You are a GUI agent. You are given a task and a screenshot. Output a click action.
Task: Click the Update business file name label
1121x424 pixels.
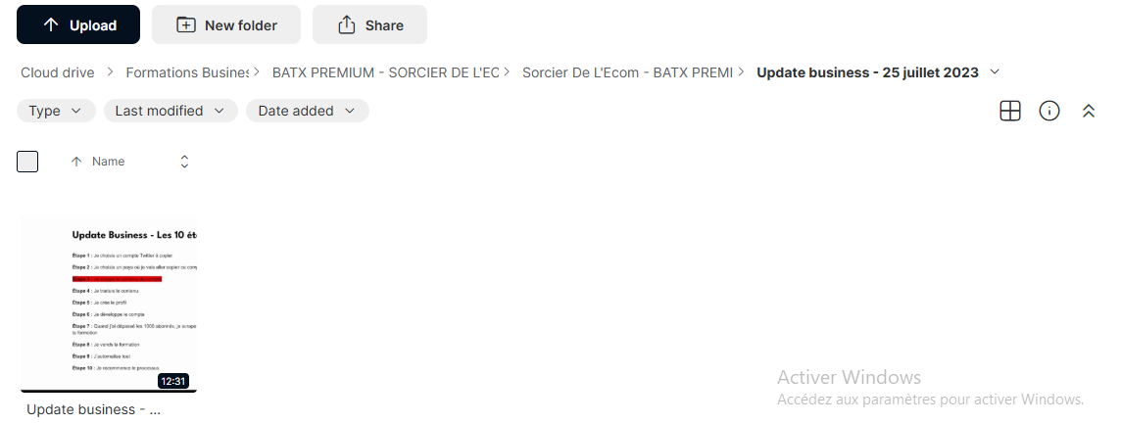pyautogui.click(x=94, y=409)
